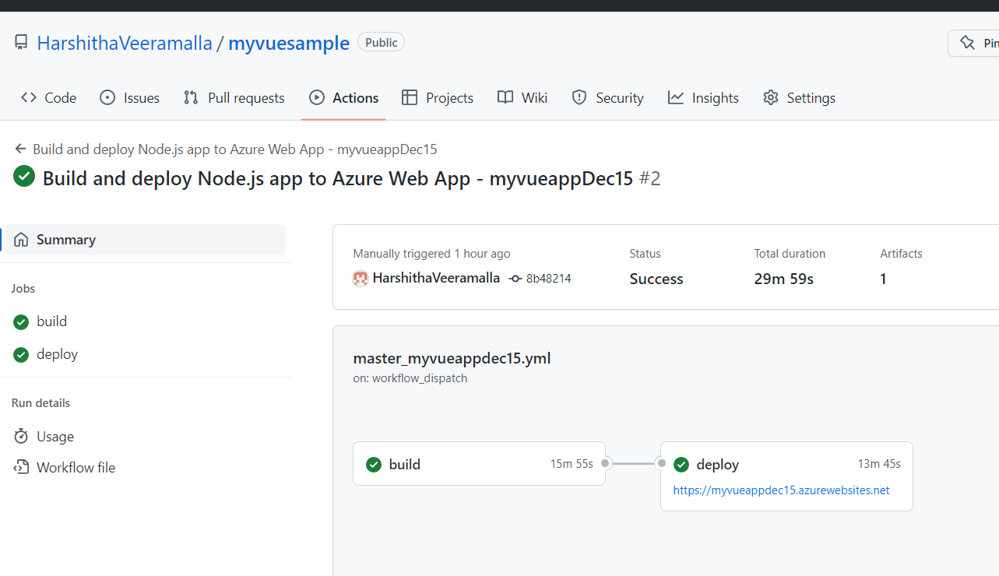Click 'on: workflow_dispatch' trigger text
This screenshot has height=576, width=999.
click(410, 378)
